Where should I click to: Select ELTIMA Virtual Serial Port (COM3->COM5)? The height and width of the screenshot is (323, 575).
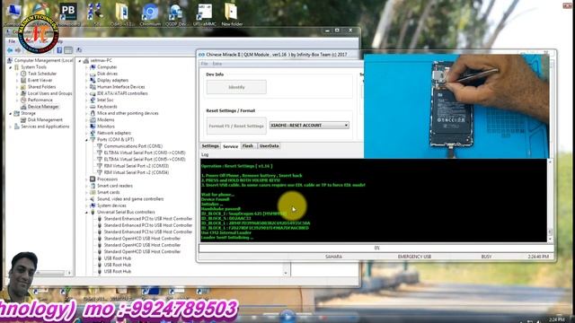point(145,153)
